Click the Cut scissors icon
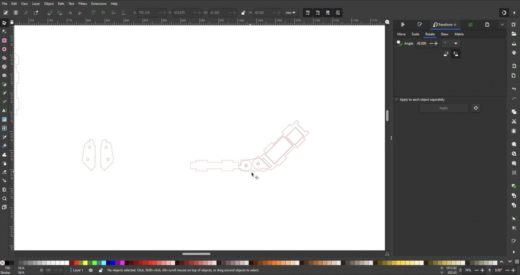Viewport: 520px width, 275px height. [x=514, y=121]
